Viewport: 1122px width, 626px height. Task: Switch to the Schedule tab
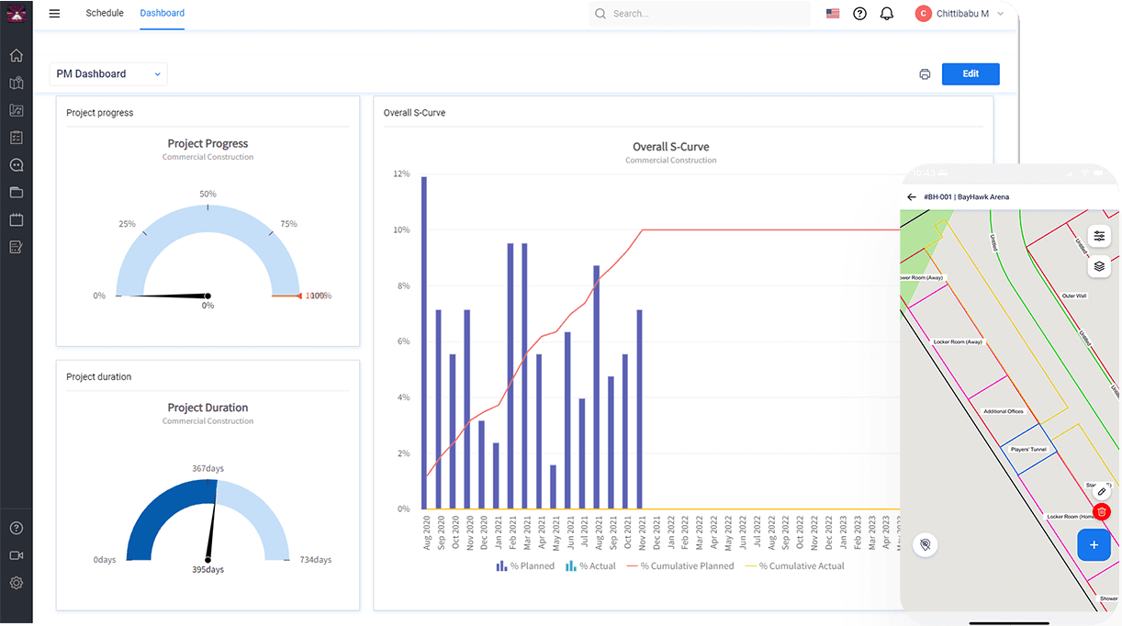[x=105, y=14]
